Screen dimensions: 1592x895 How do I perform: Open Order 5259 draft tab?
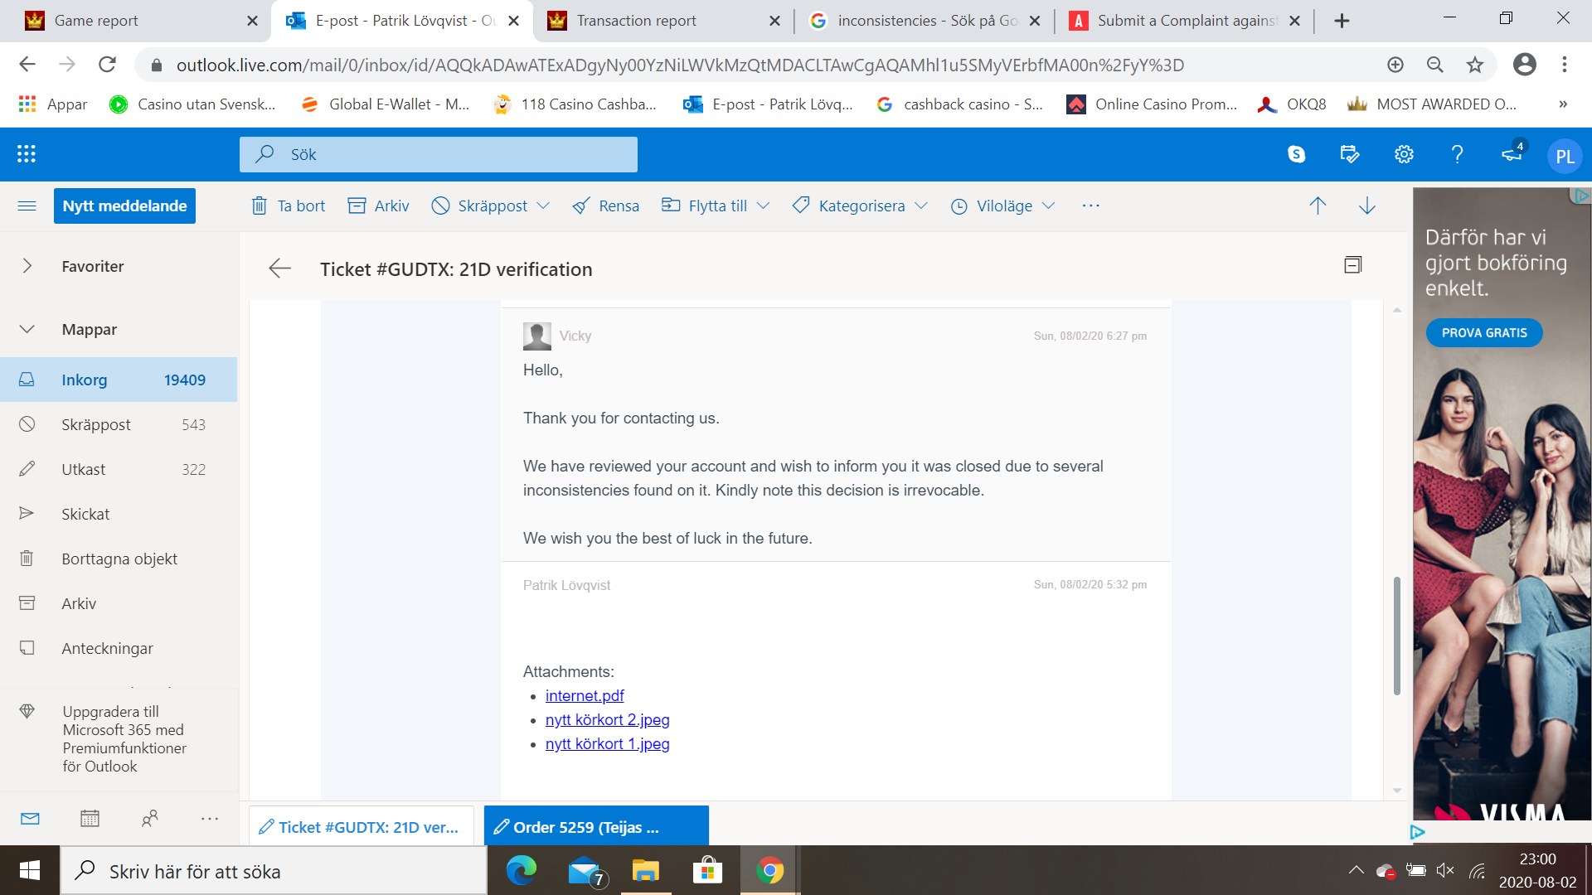(596, 827)
